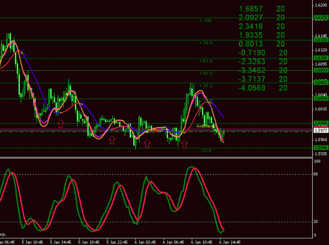This screenshot has width=329, height=245.
Task: Click the green 1.6034 price tag
Action: (x=321, y=98)
